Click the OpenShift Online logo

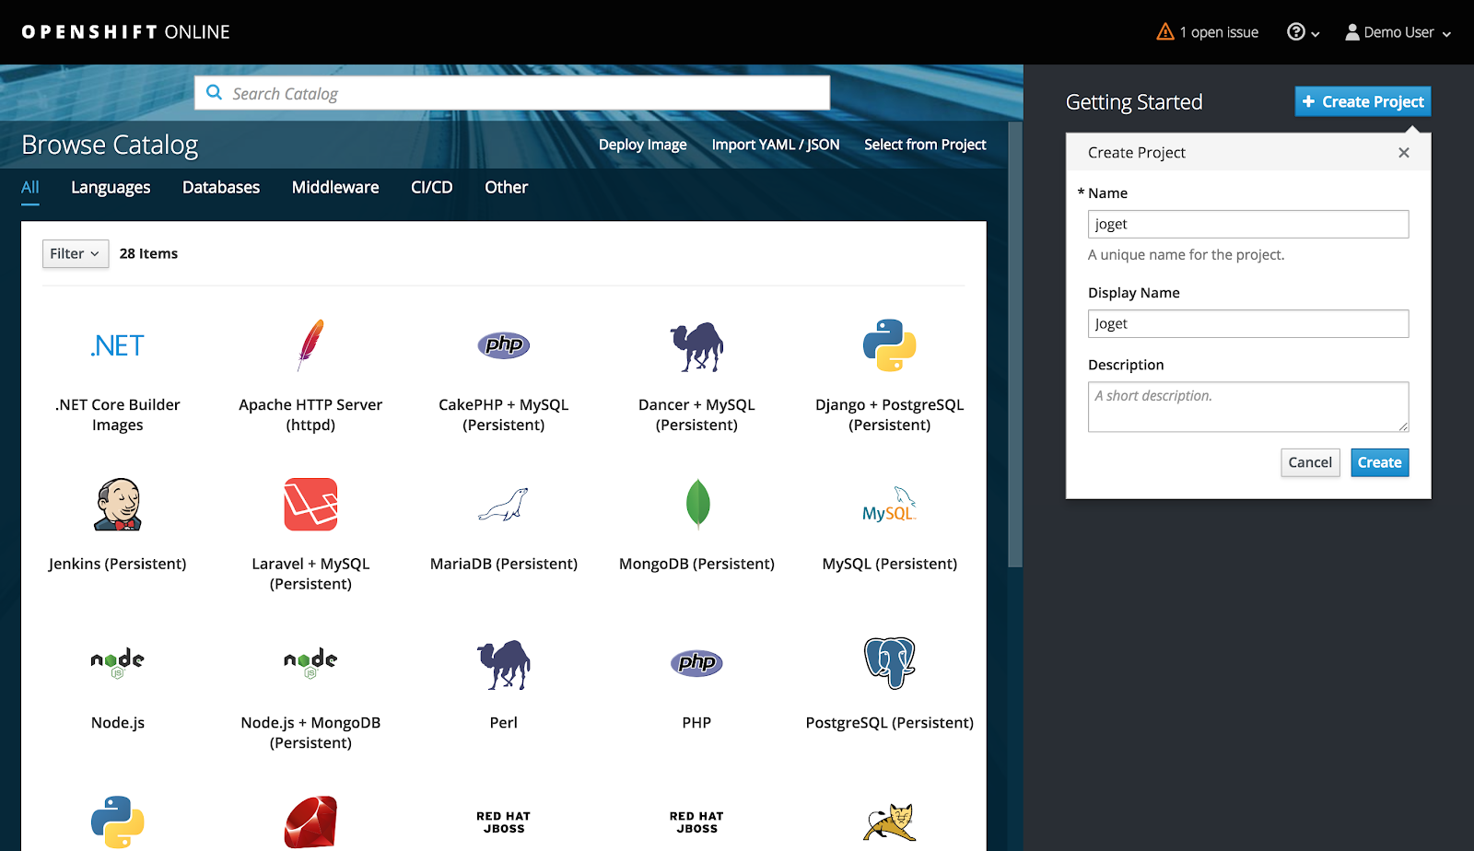(x=126, y=32)
